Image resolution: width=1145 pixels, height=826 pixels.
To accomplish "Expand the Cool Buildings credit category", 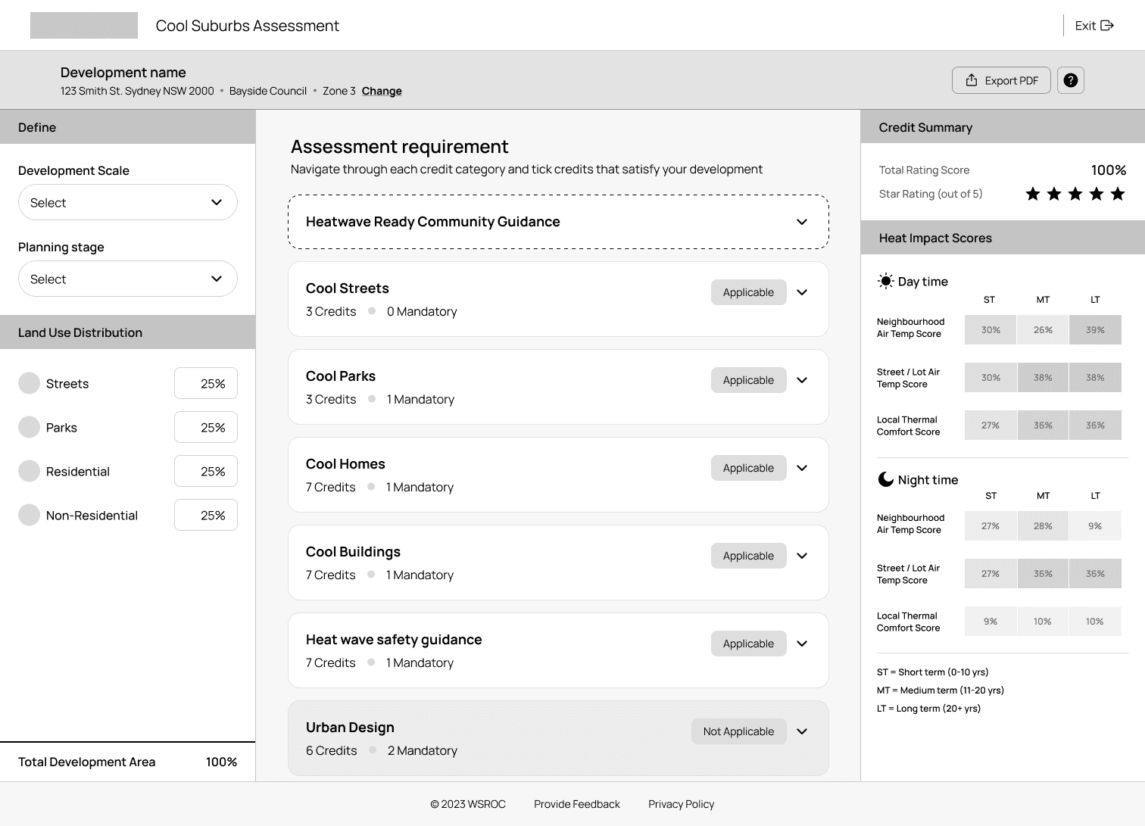I will tap(802, 556).
